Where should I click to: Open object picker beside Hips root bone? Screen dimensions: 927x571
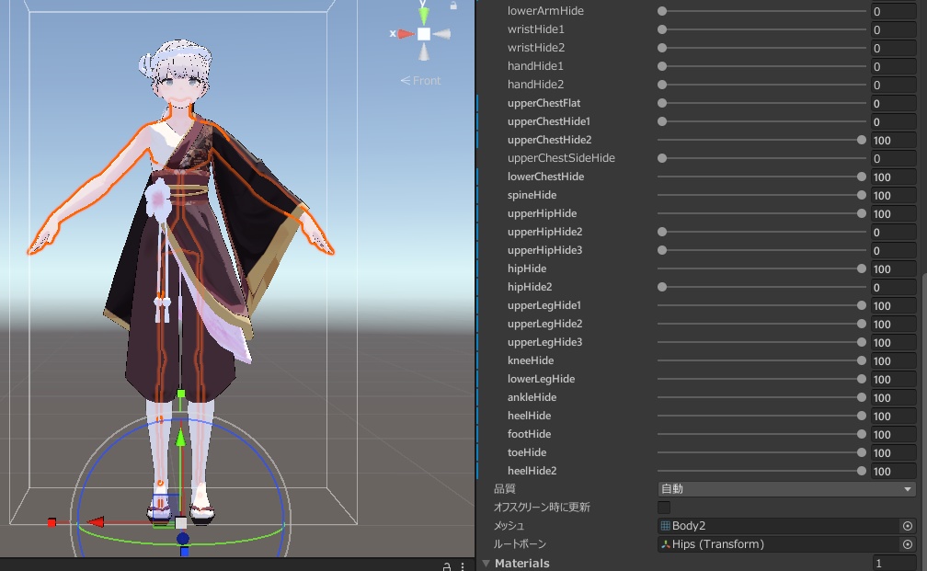(x=908, y=543)
